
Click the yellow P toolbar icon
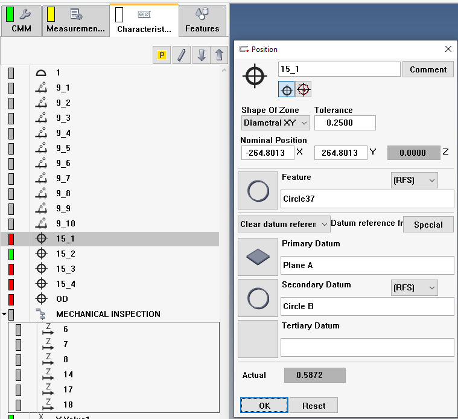(162, 55)
